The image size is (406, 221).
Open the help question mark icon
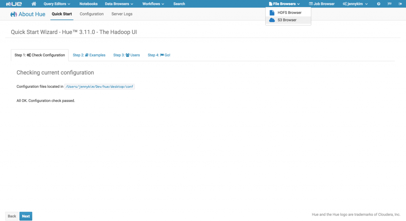click(x=379, y=4)
